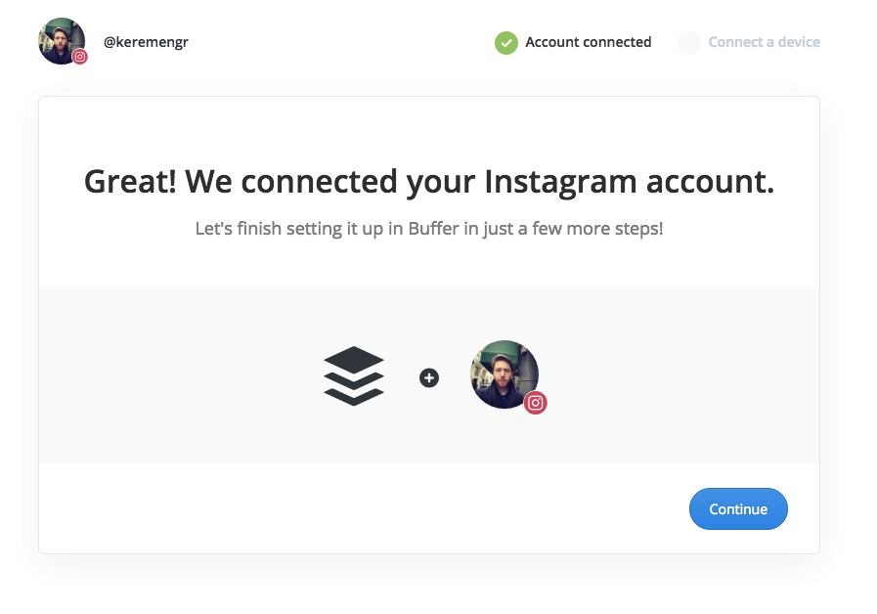The width and height of the screenshot is (877, 614).
Task: Click the Great! We connected heading
Action: coord(429,182)
